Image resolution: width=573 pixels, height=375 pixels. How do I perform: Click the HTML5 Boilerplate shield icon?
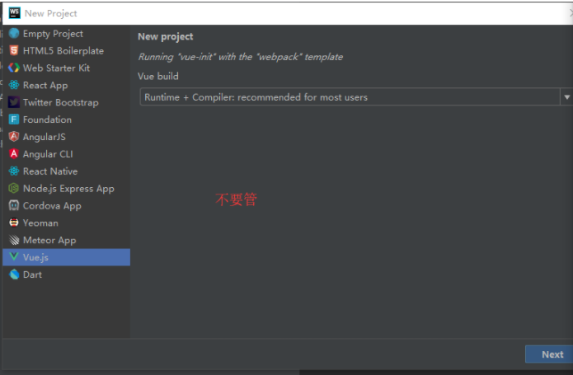[x=14, y=50]
